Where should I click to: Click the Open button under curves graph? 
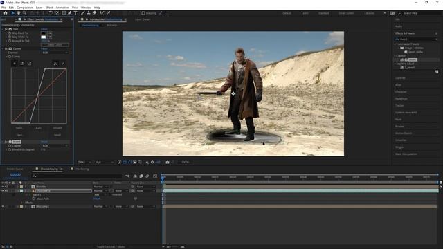(19, 128)
